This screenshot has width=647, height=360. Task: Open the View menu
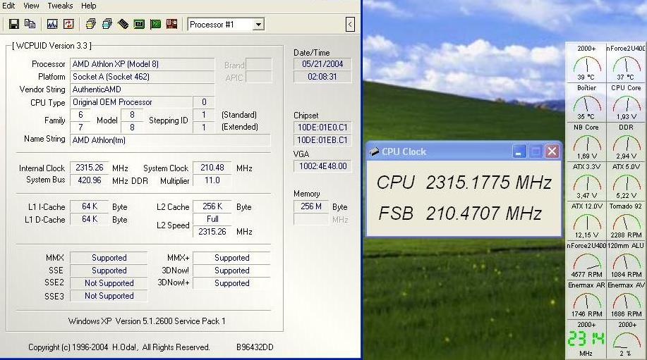tap(31, 6)
